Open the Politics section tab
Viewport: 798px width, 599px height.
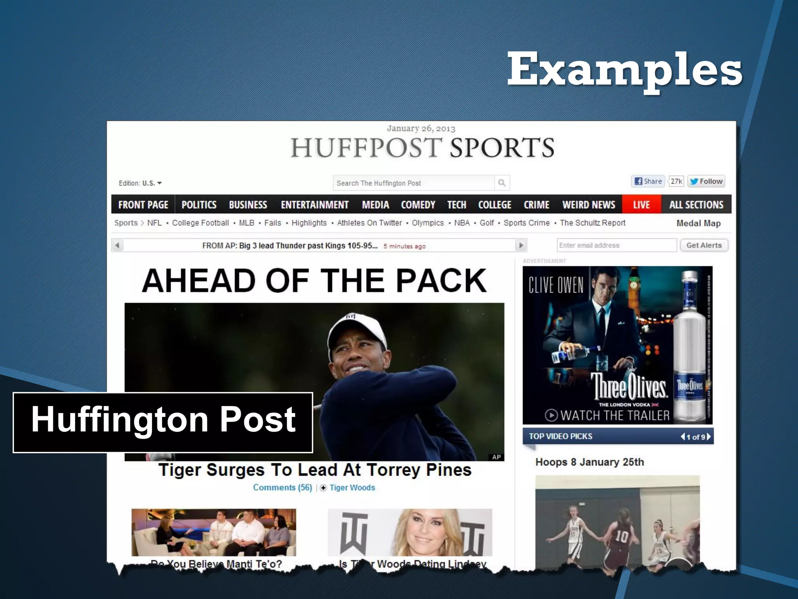pos(199,205)
